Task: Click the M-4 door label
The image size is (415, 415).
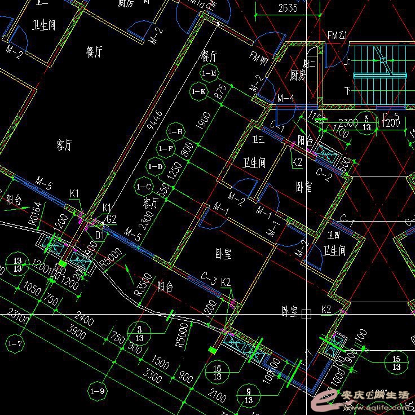Action: (286, 99)
